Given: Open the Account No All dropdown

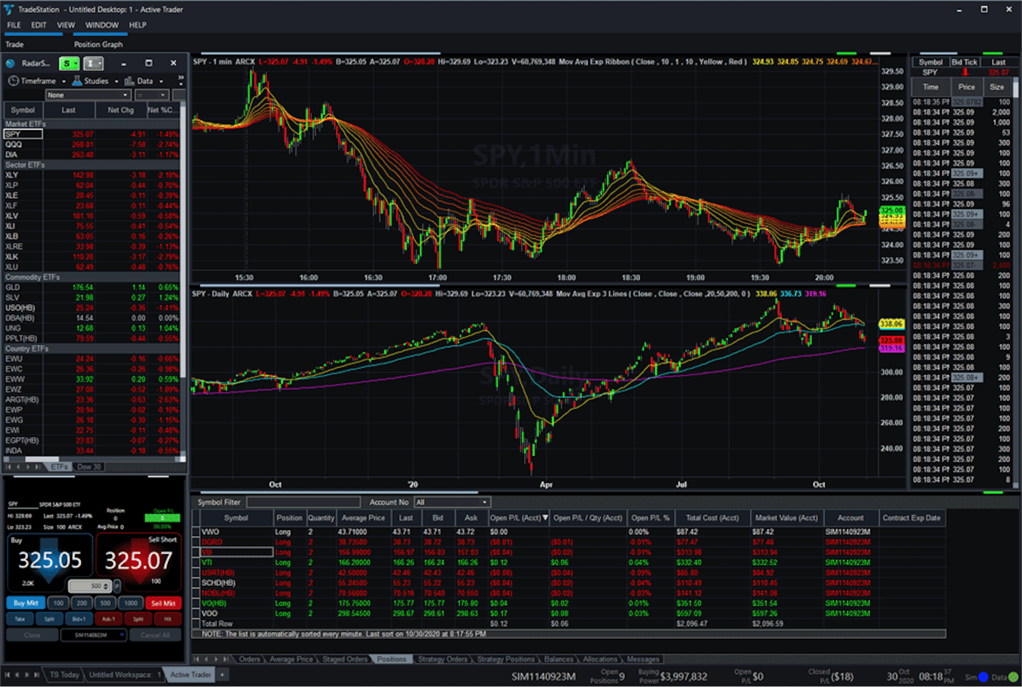Looking at the screenshot, I should (x=452, y=502).
